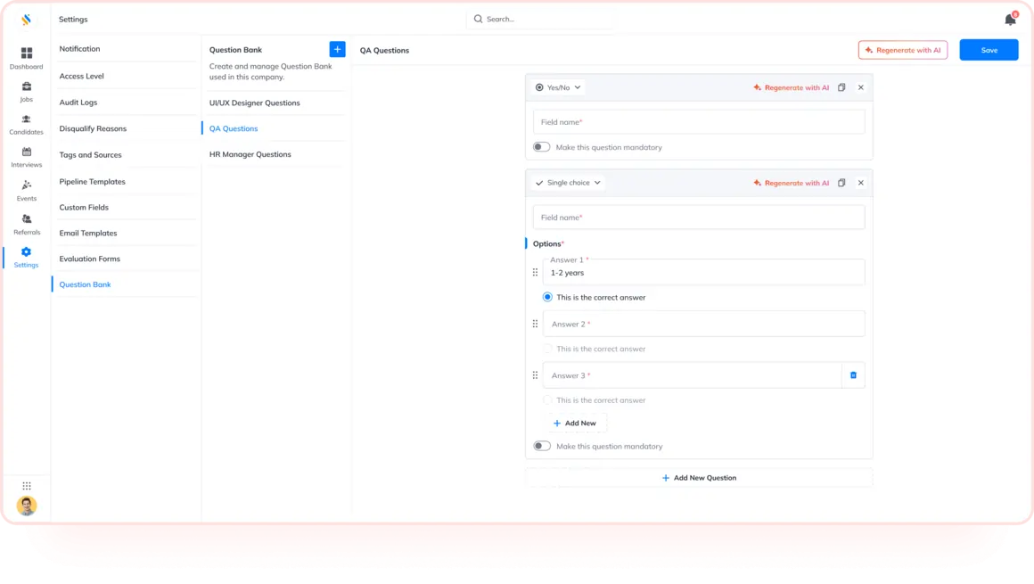Expand the Yes/No question type dropdown
Viewport: 1034px width, 584px height.
coord(558,87)
